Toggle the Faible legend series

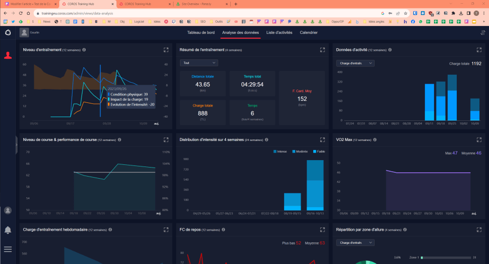[x=319, y=152]
